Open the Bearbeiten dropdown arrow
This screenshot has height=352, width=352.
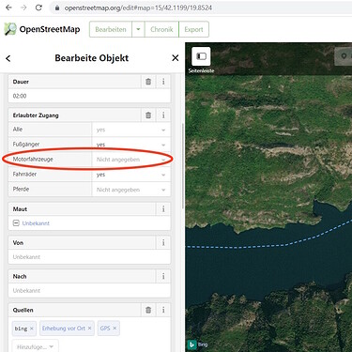pos(138,29)
